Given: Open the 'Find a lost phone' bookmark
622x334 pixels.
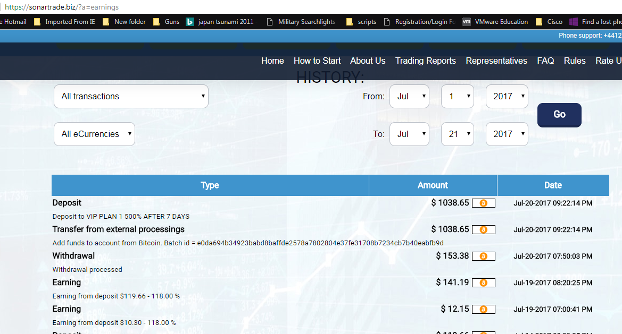Looking at the screenshot, I should pyautogui.click(x=595, y=22).
